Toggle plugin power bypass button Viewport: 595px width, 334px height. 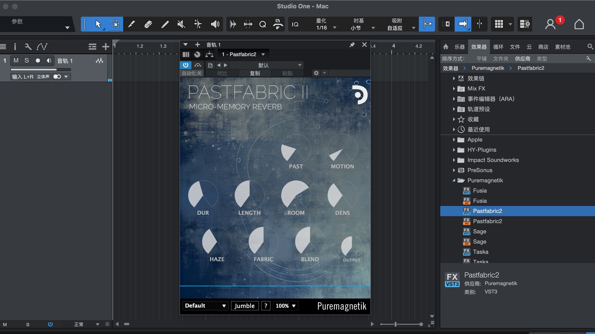(x=185, y=65)
